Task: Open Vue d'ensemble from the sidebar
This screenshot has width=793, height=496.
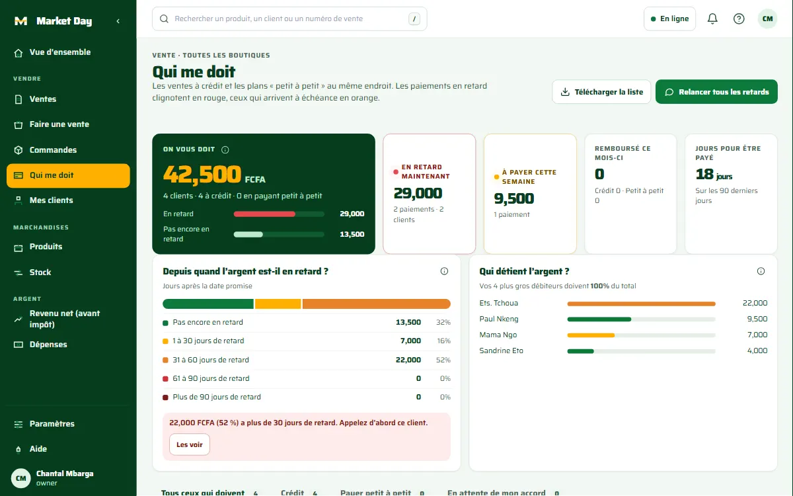Action: click(68, 52)
